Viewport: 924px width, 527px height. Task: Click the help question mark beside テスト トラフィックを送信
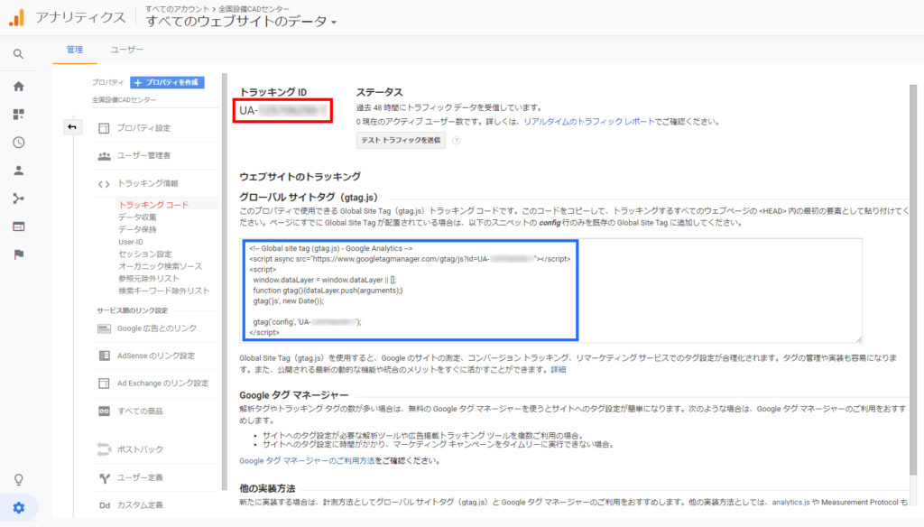click(456, 140)
